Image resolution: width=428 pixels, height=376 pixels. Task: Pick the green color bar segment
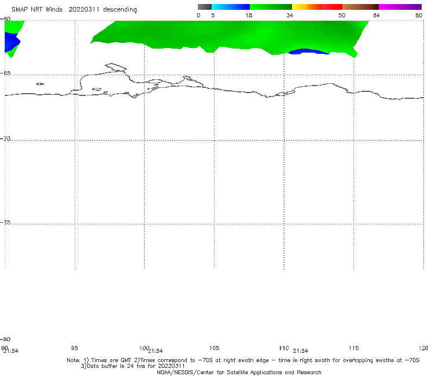(x=271, y=7)
